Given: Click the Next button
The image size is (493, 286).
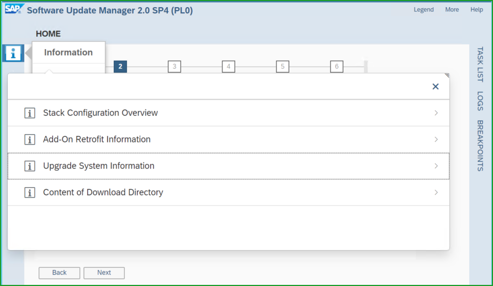Looking at the screenshot, I should point(104,273).
